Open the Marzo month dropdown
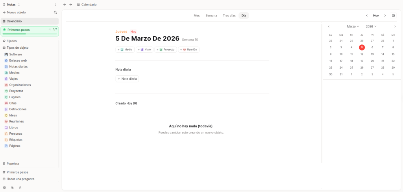The height and width of the screenshot is (192, 403). click(353, 26)
